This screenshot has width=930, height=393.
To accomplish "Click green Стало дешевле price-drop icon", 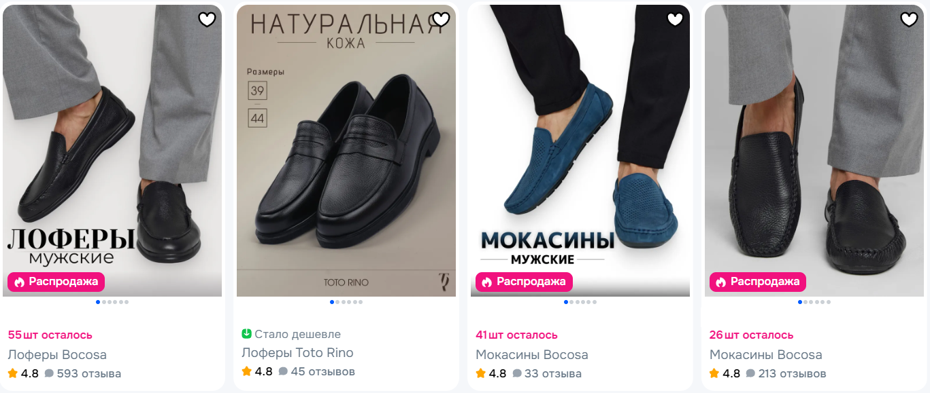I will click(247, 334).
